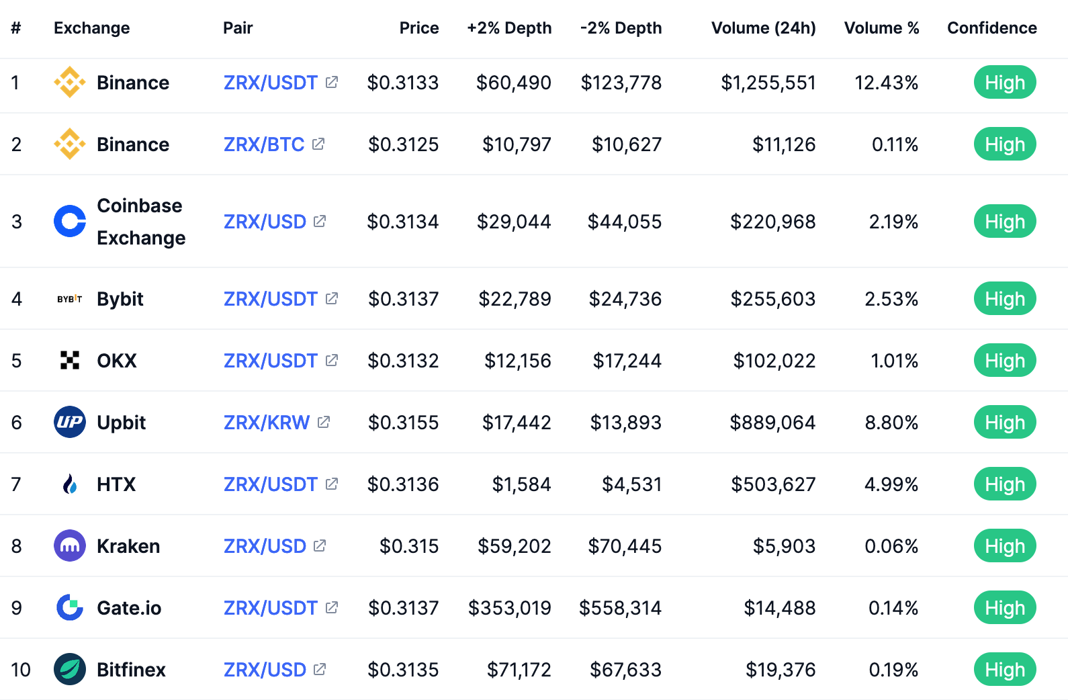Open the Kraken exchange name

click(128, 546)
